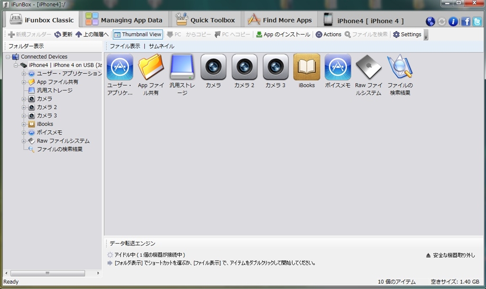Open the ユーザー・アプリケーション thumbnail icon
486x289 pixels.
120,67
